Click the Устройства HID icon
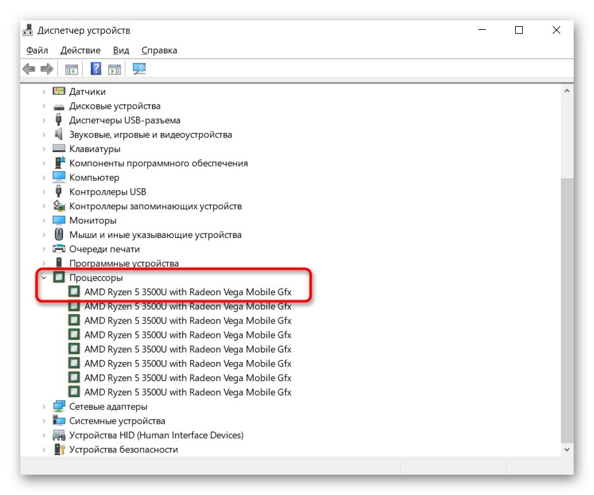The height and width of the screenshot is (495, 594). click(x=59, y=435)
